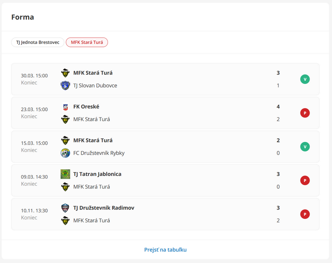332x263 pixels.
Task: Click green V badge for 30.03. match
Action: [x=305, y=79]
